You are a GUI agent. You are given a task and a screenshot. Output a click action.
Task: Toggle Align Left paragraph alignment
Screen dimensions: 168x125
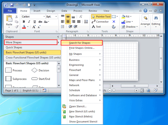(x=63, y=22)
